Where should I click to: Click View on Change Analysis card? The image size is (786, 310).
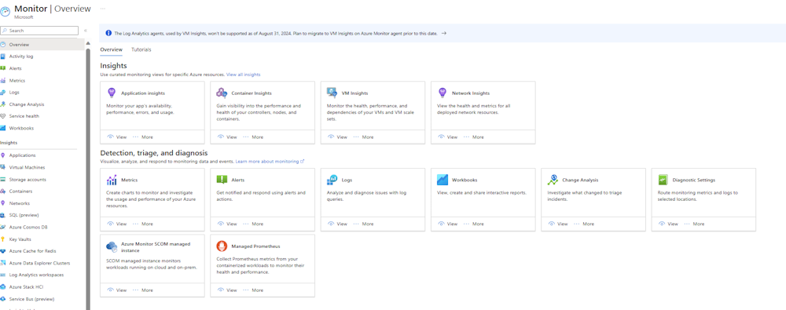558,224
